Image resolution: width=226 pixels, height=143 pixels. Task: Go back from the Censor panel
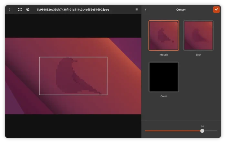point(146,10)
